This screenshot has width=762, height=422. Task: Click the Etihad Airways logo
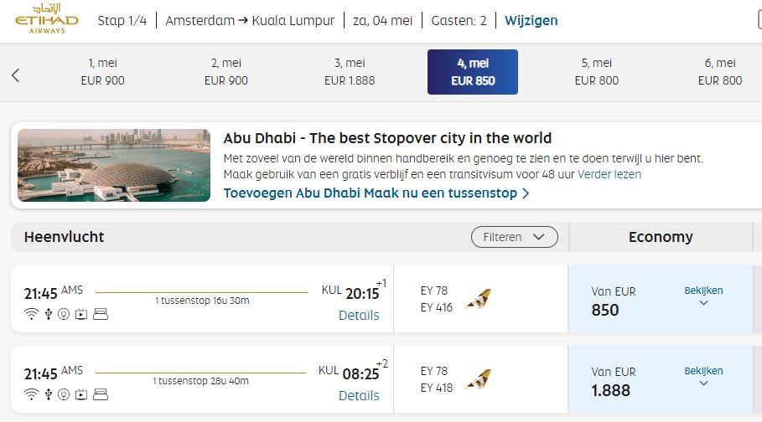46,20
